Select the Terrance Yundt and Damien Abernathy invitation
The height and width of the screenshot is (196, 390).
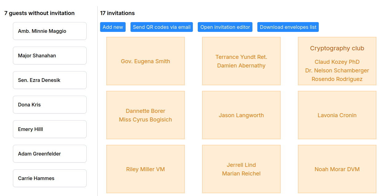click(241, 61)
